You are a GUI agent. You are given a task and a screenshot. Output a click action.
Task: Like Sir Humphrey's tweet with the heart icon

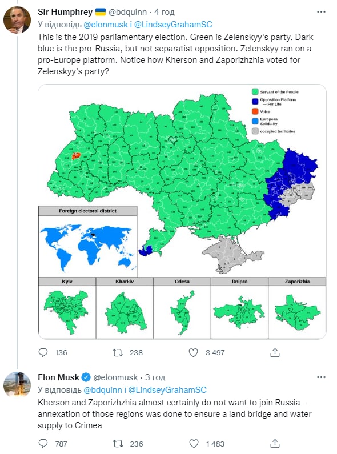coord(194,352)
